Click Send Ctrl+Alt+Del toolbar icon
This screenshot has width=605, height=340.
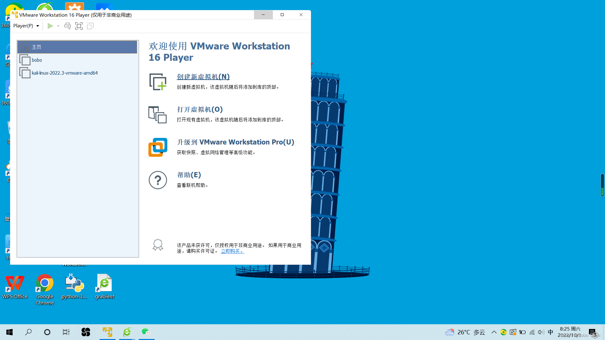click(x=67, y=26)
